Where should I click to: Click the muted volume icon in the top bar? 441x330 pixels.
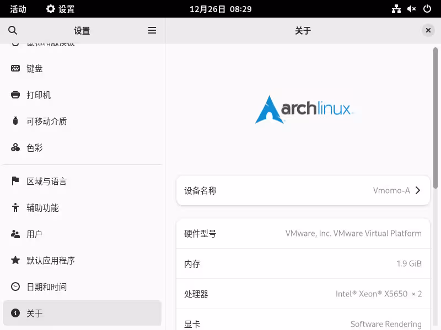411,9
